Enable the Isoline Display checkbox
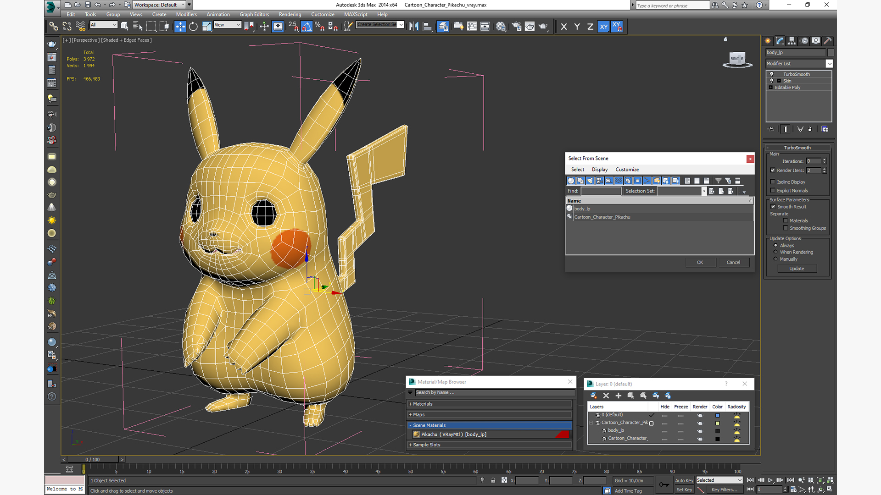Viewport: 881px width, 495px height. pyautogui.click(x=773, y=182)
